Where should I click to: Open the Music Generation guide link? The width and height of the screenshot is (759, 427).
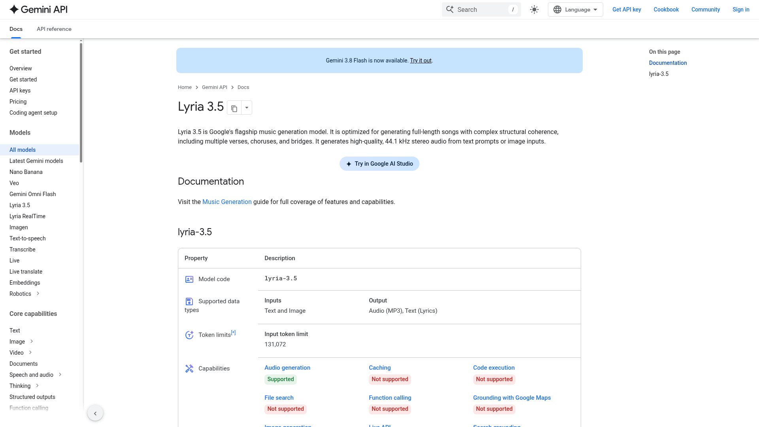[x=227, y=202]
